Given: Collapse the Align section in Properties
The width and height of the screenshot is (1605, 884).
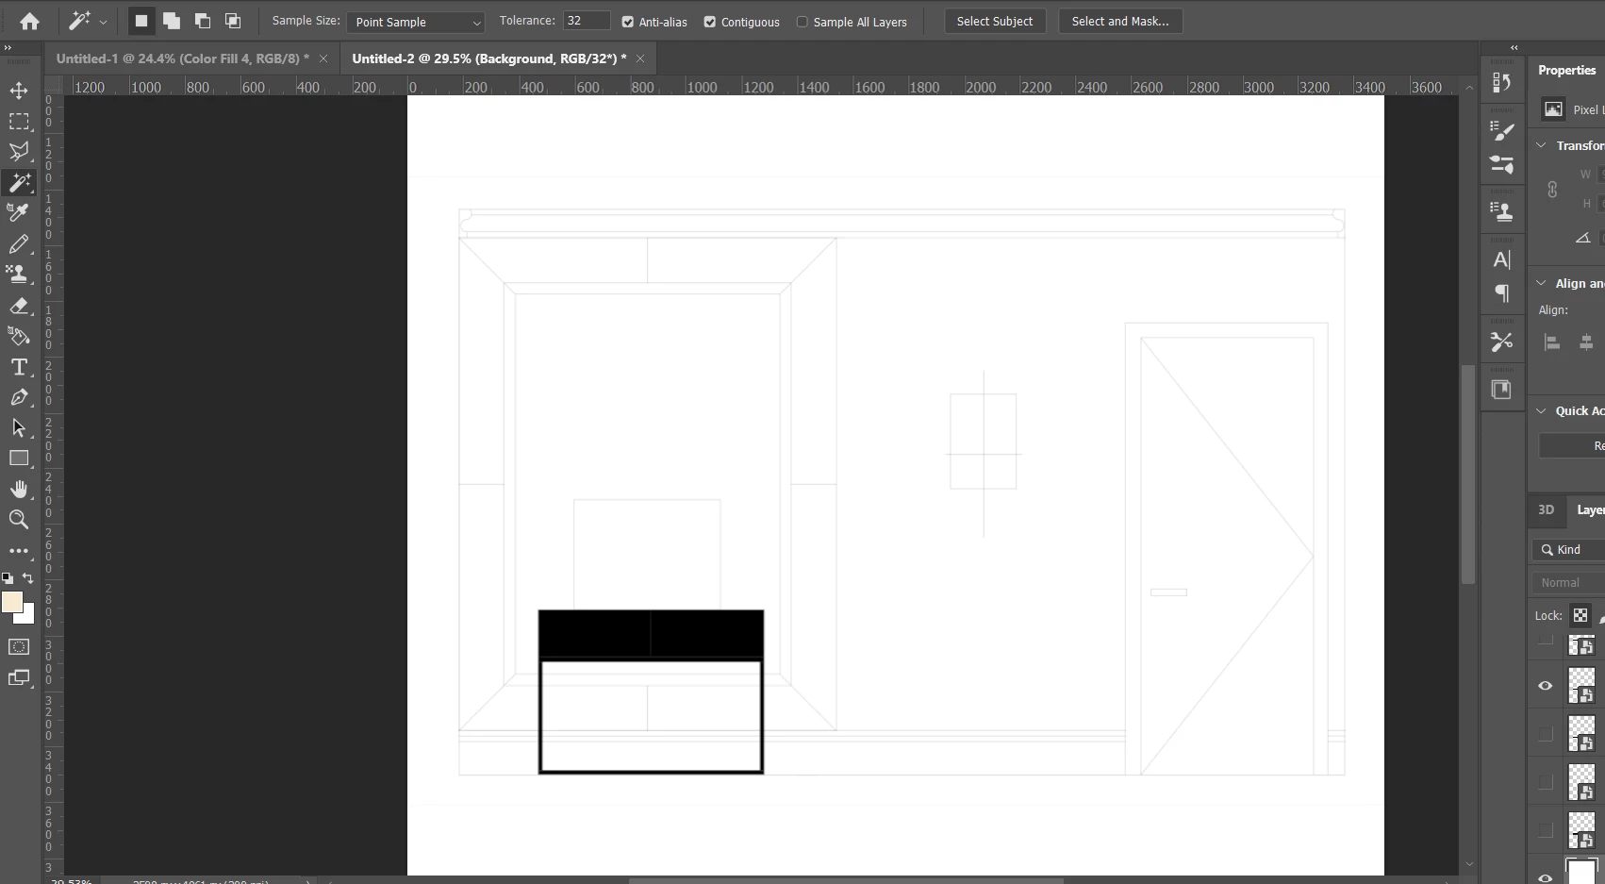Looking at the screenshot, I should pos(1541,283).
